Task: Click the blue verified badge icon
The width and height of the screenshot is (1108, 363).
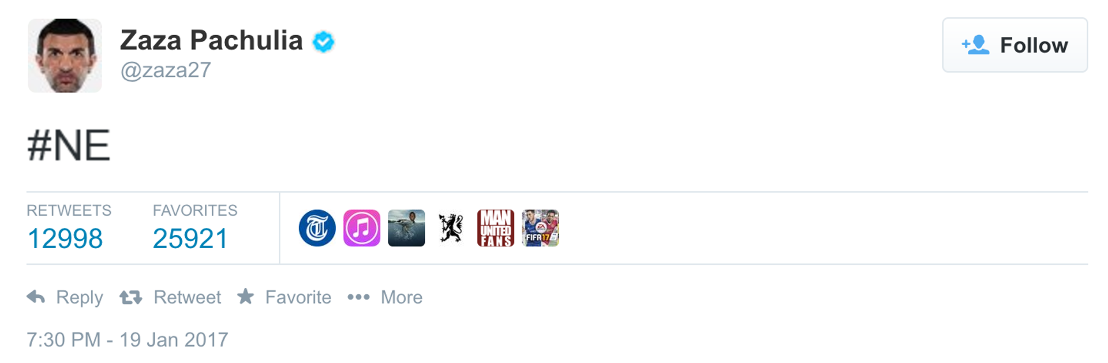Action: coord(323,42)
